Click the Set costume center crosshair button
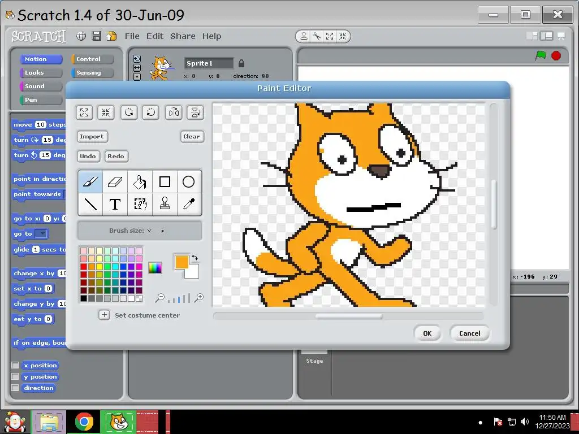The width and height of the screenshot is (579, 434). point(104,315)
